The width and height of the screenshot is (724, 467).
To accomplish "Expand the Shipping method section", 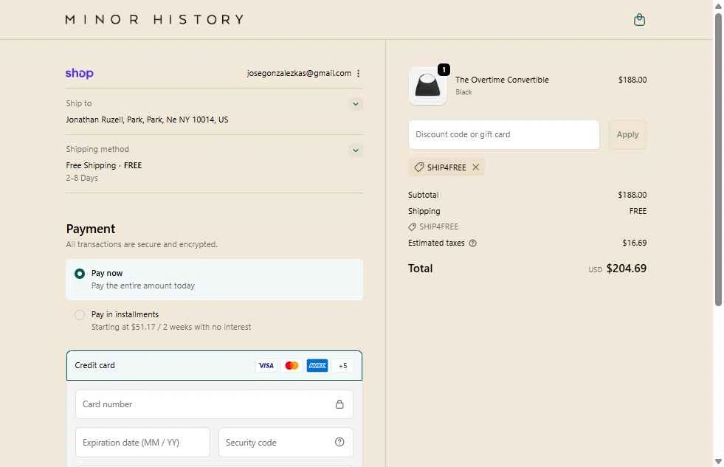I will click(x=356, y=150).
